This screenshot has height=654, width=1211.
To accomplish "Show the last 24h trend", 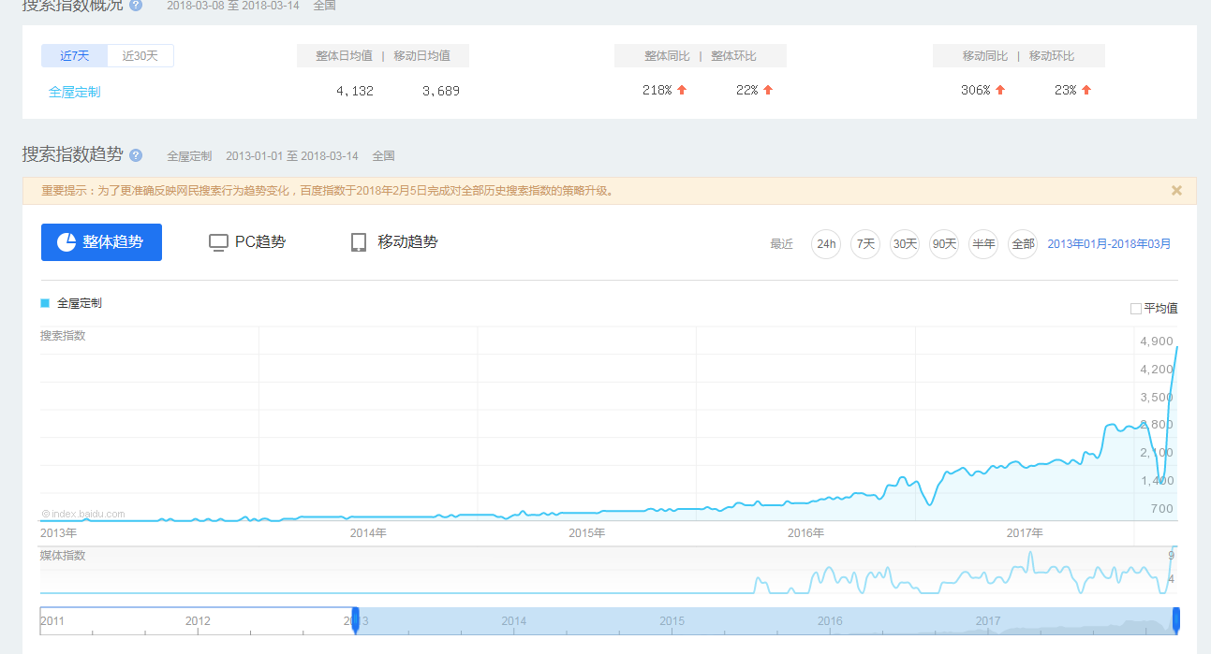I will 826,244.
